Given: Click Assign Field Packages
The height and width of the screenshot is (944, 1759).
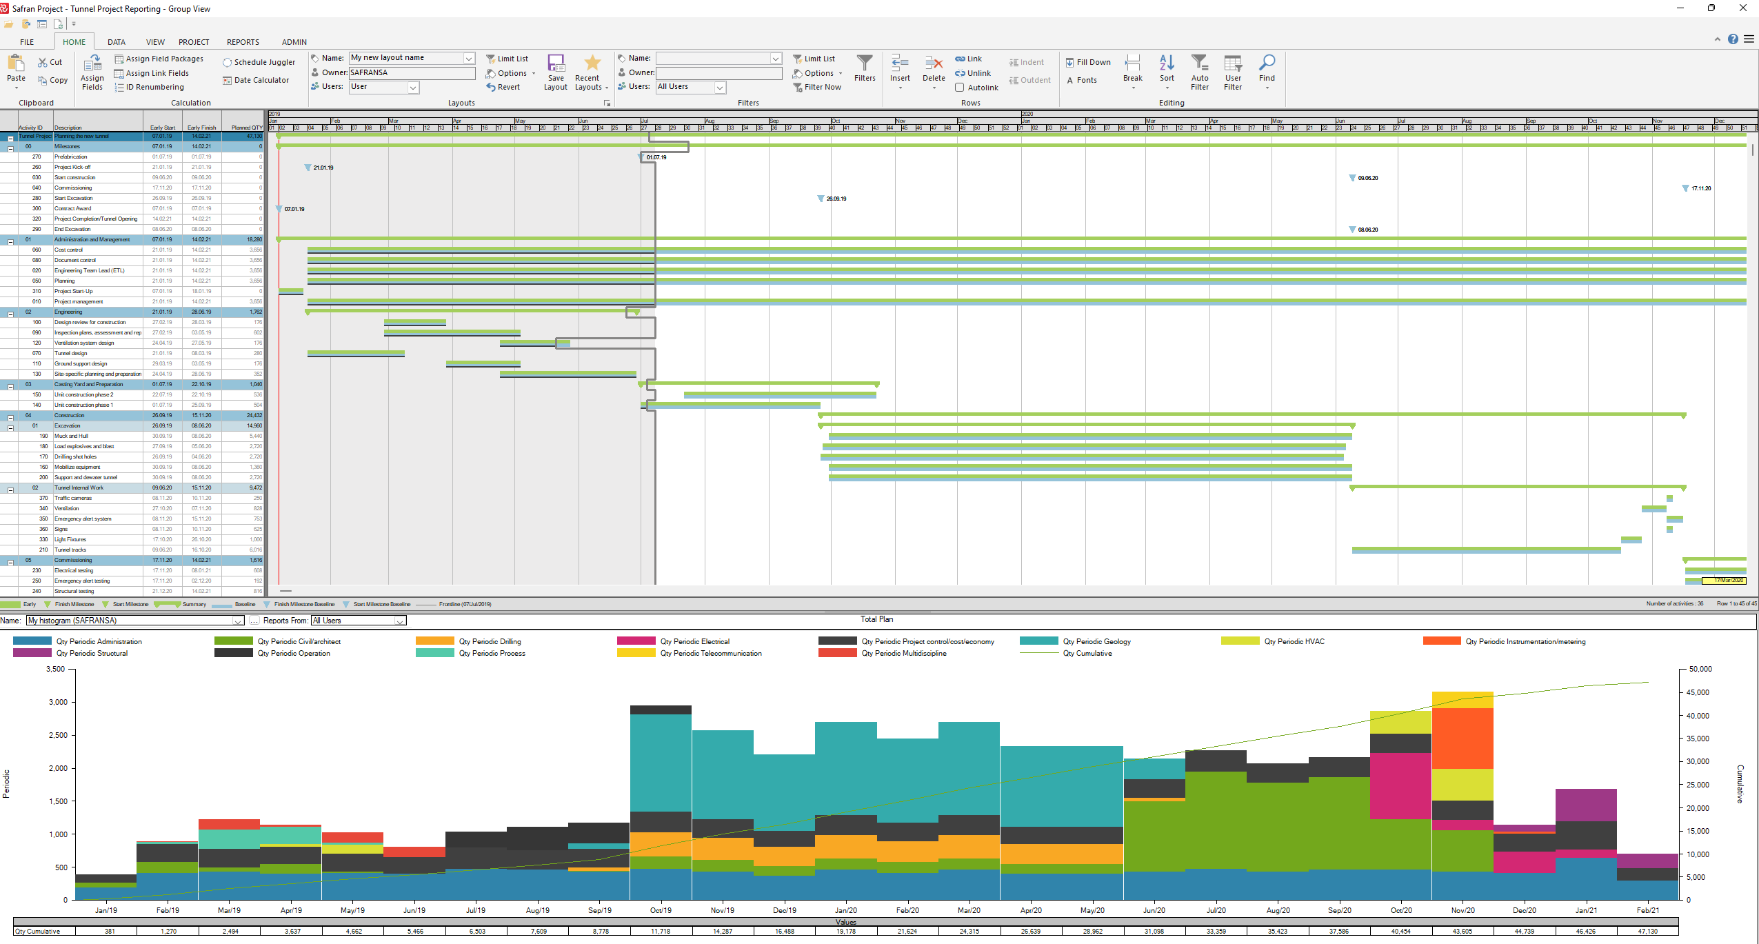Looking at the screenshot, I should pos(159,59).
